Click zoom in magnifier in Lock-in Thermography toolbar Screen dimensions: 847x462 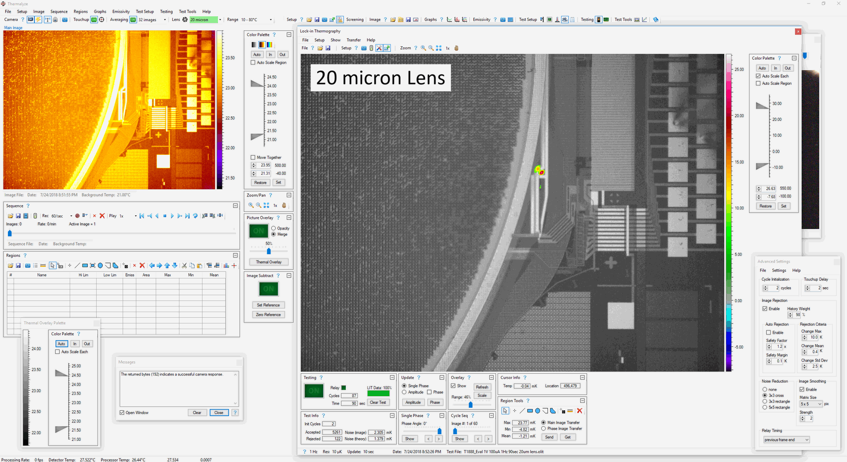(x=423, y=48)
